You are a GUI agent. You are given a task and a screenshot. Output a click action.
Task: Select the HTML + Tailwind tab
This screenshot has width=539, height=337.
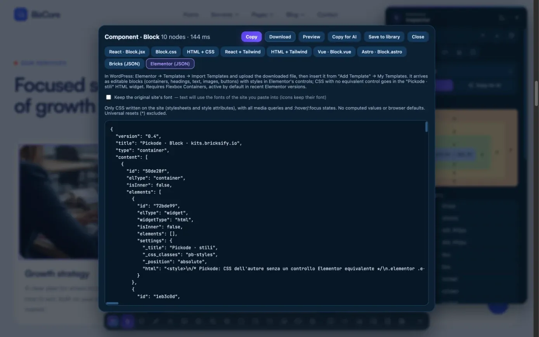[289, 52]
